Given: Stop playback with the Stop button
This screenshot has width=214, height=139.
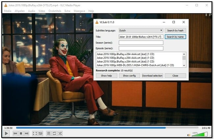Looking at the screenshot, I should coord(21,133).
